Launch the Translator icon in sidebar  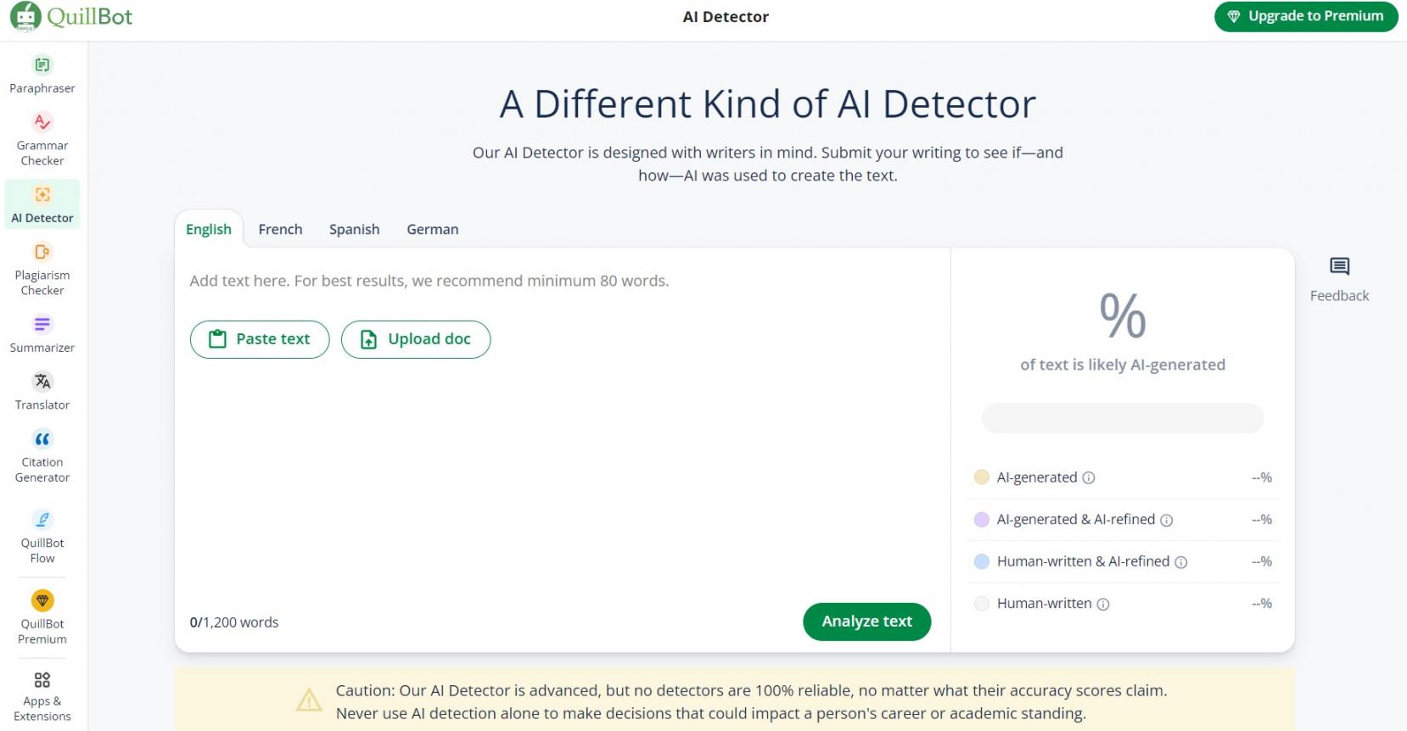coord(42,382)
